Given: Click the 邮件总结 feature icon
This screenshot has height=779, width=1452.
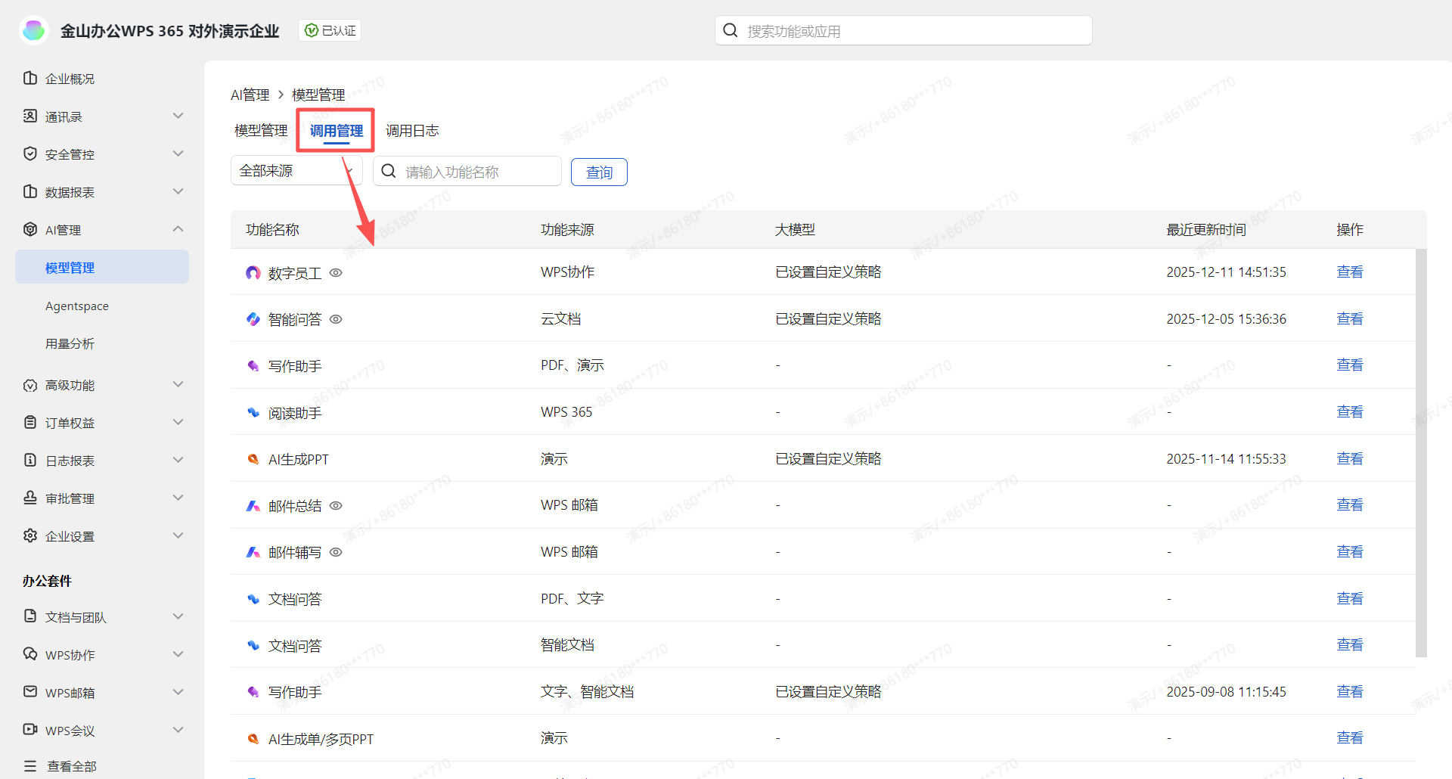Looking at the screenshot, I should [x=253, y=505].
